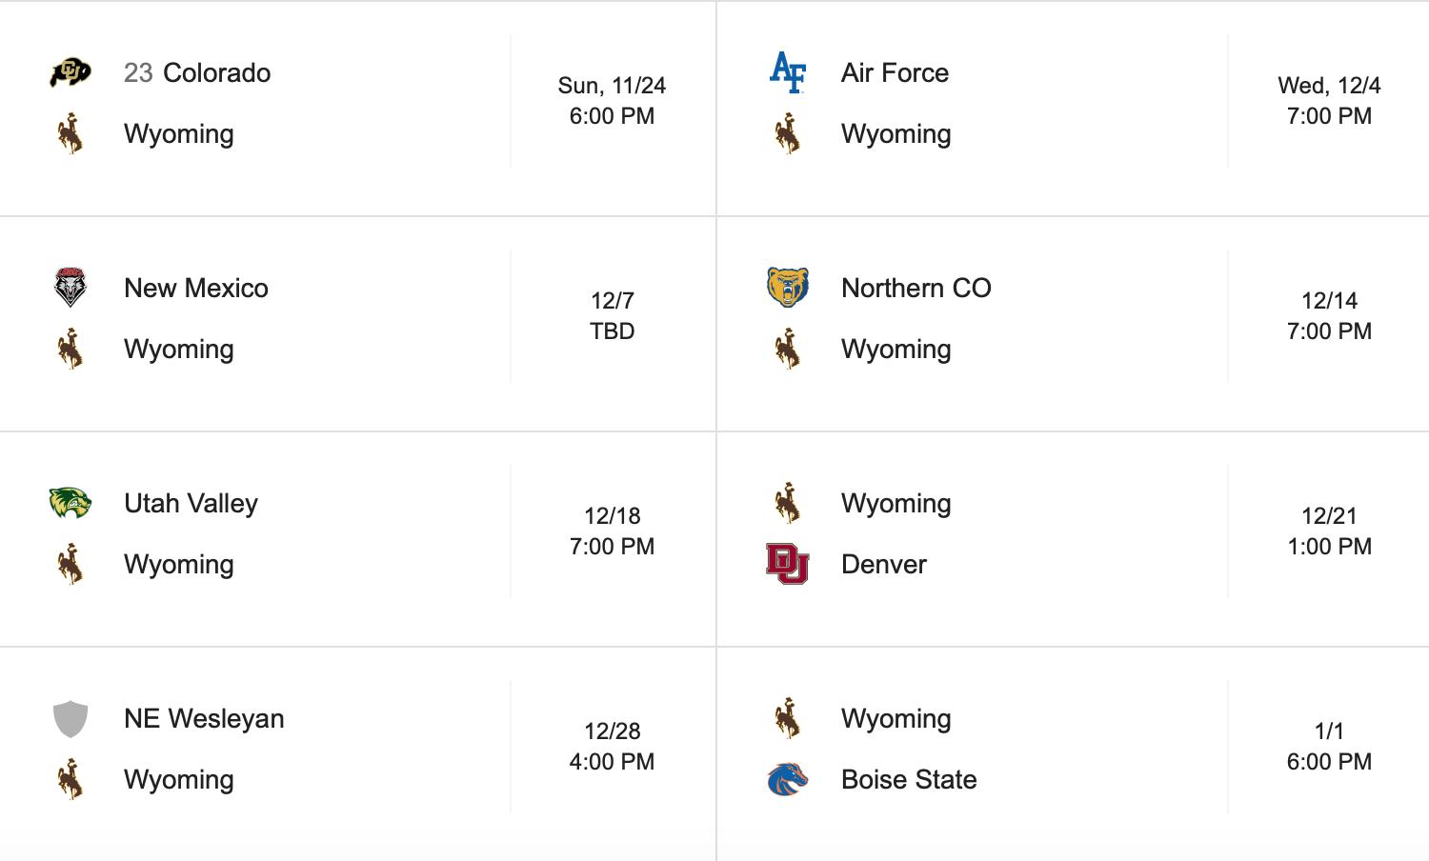1429x861 pixels.
Task: Click the Northern Colorado bear logo
Action: pyautogui.click(x=788, y=288)
